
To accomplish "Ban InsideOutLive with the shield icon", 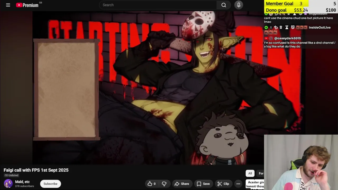I will point(293,27).
